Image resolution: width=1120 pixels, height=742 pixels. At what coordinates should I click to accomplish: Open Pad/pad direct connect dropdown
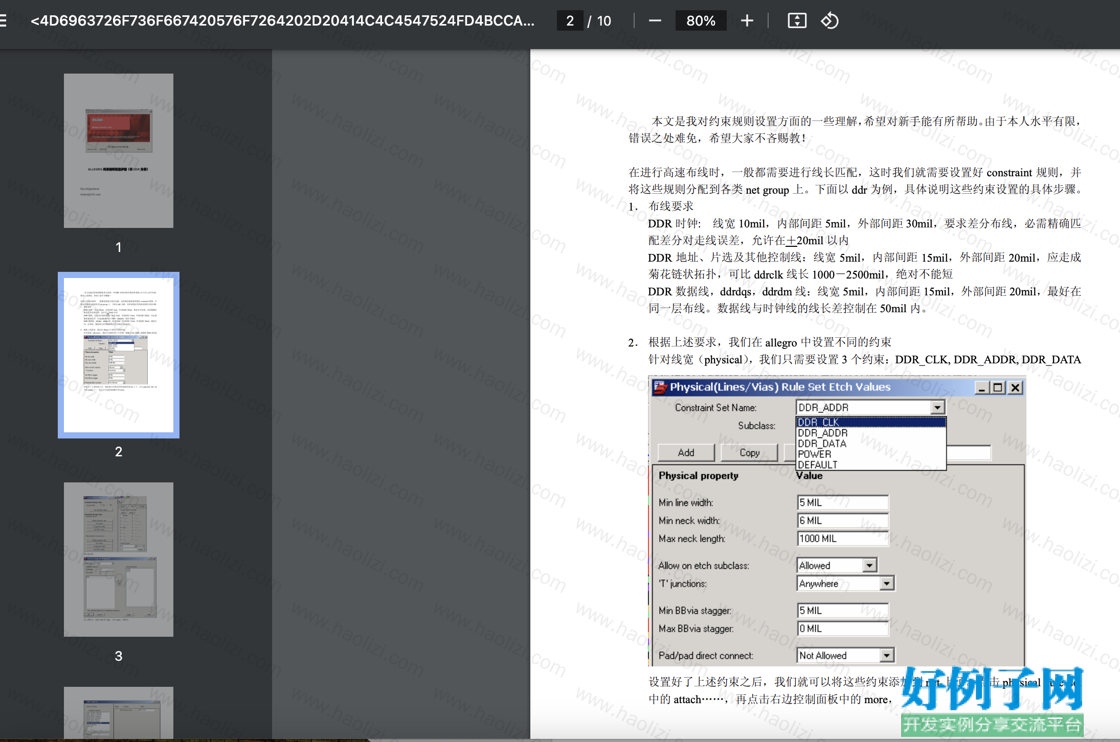tap(887, 655)
